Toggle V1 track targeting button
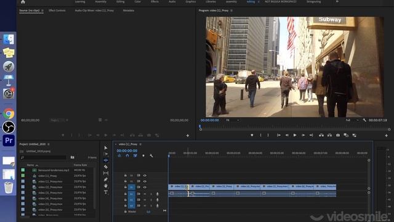394x222 pixels. [x=131, y=187]
